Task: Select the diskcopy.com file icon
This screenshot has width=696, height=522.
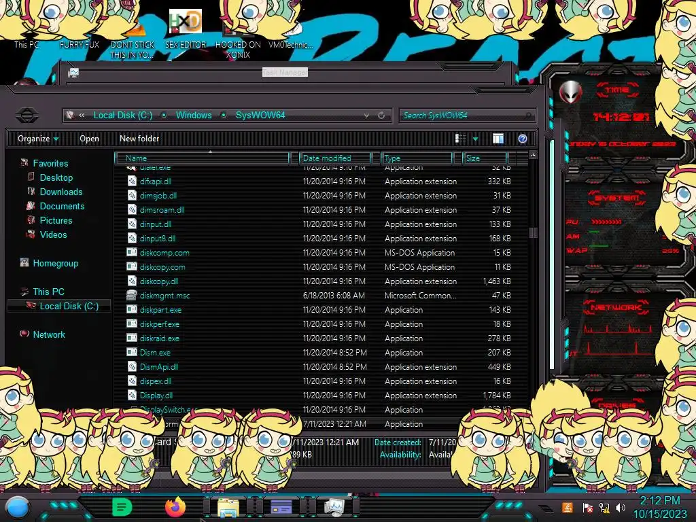Action: click(x=132, y=266)
